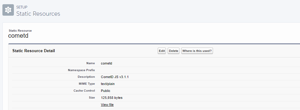Select the Public cache control value
Image resolution: width=300 pixels, height=110 pixels.
105,91
